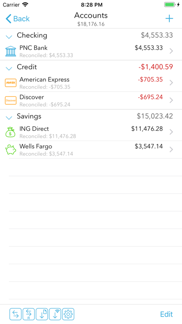The width and height of the screenshot is (182, 324).
Task: Open the Wells Fargo disclosure arrow
Action: (171, 149)
